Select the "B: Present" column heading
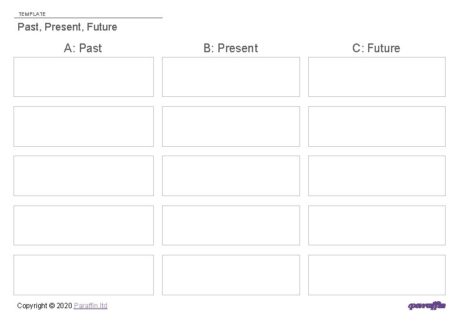458x317 pixels. (231, 48)
